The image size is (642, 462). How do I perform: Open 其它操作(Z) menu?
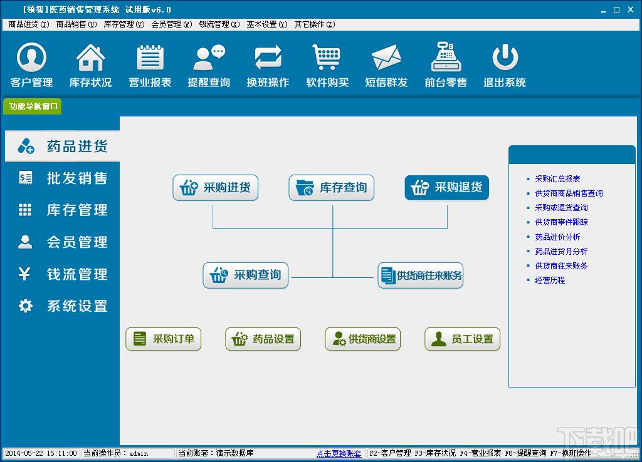point(315,24)
